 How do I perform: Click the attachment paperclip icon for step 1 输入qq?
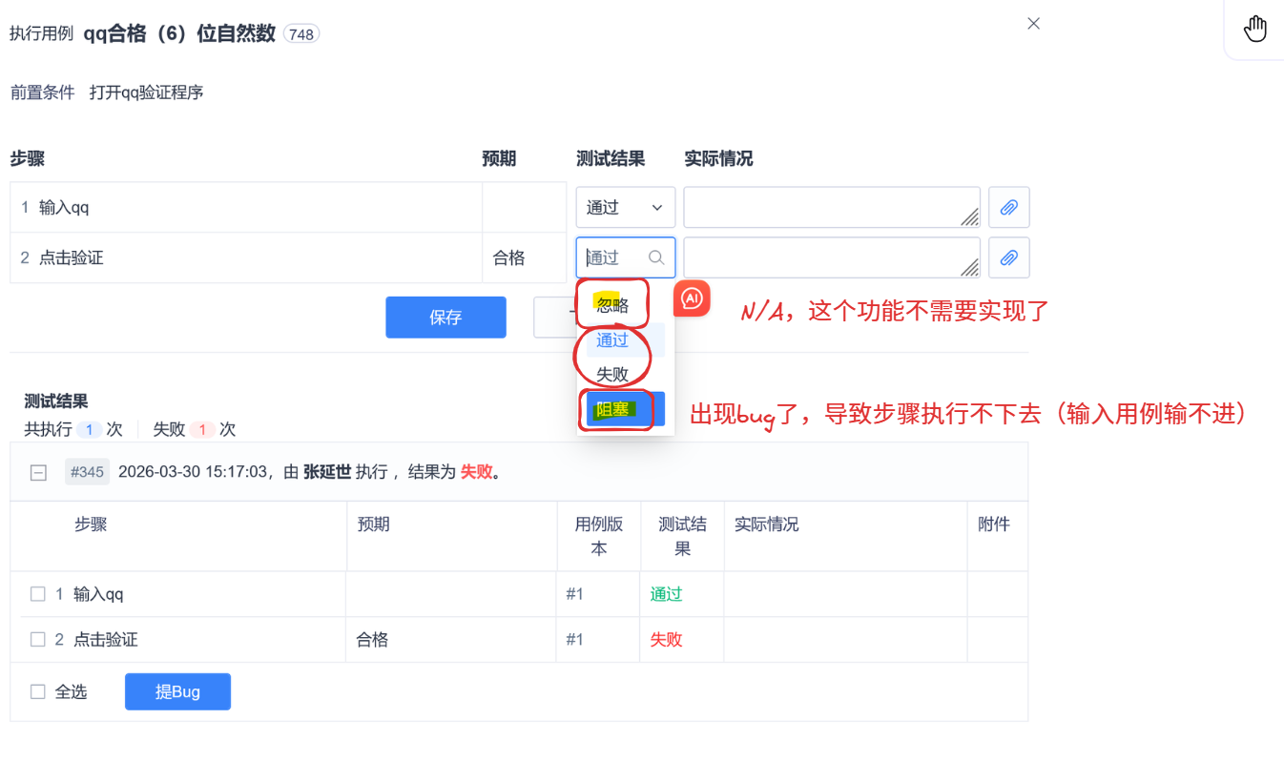(x=1009, y=207)
